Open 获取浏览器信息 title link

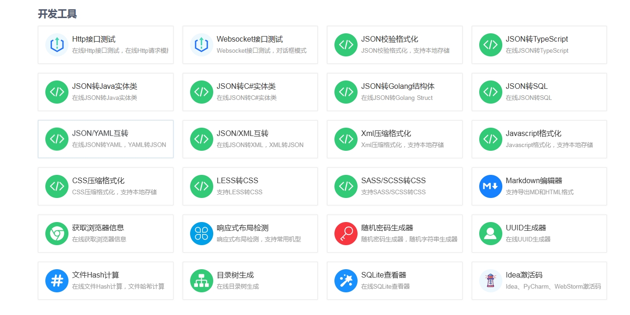click(x=98, y=228)
